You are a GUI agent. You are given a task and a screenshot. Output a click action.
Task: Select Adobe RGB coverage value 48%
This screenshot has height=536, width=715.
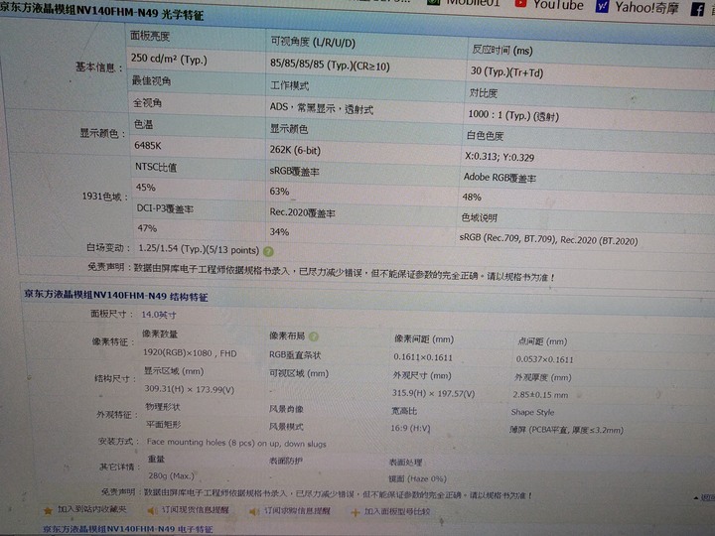click(x=472, y=197)
